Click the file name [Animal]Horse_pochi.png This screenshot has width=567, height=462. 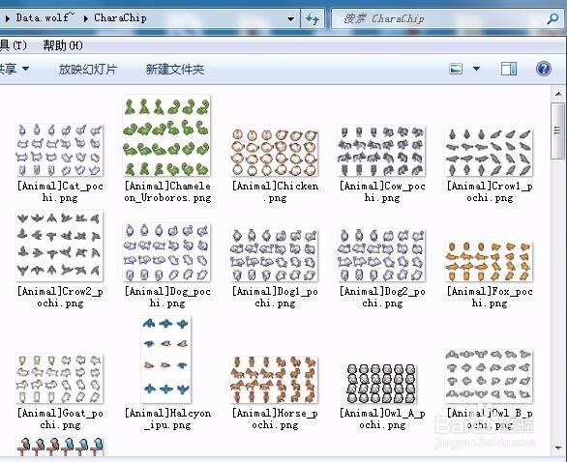[x=275, y=419]
